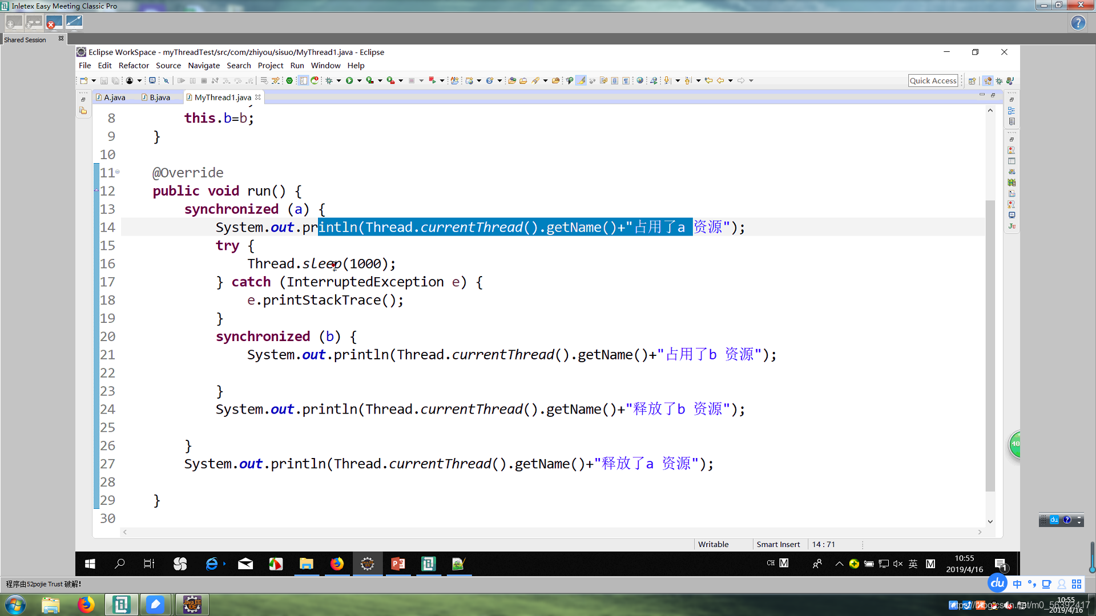Click the Coverage run icon
The image size is (1096, 616).
(x=370, y=80)
